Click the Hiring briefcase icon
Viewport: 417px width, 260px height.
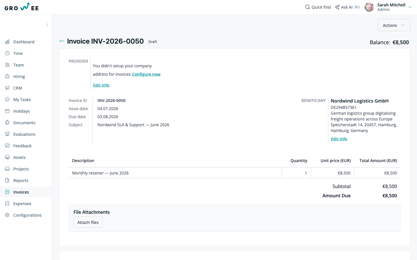pos(7,77)
